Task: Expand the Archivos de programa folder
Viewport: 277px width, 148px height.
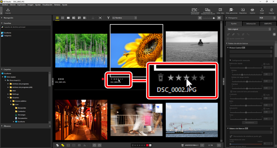Action: (x=8, y=84)
